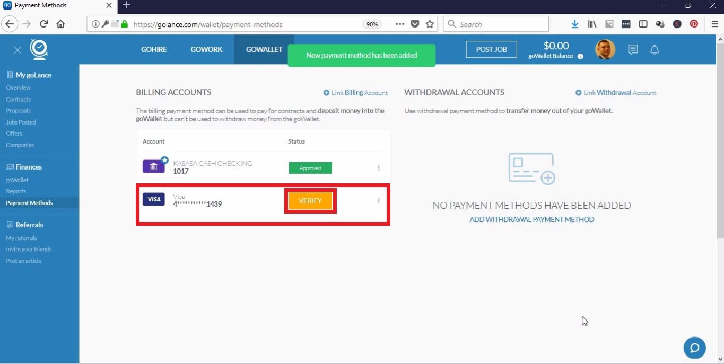
Task: Open Jobs Posted in sidebar
Action: pyautogui.click(x=21, y=122)
